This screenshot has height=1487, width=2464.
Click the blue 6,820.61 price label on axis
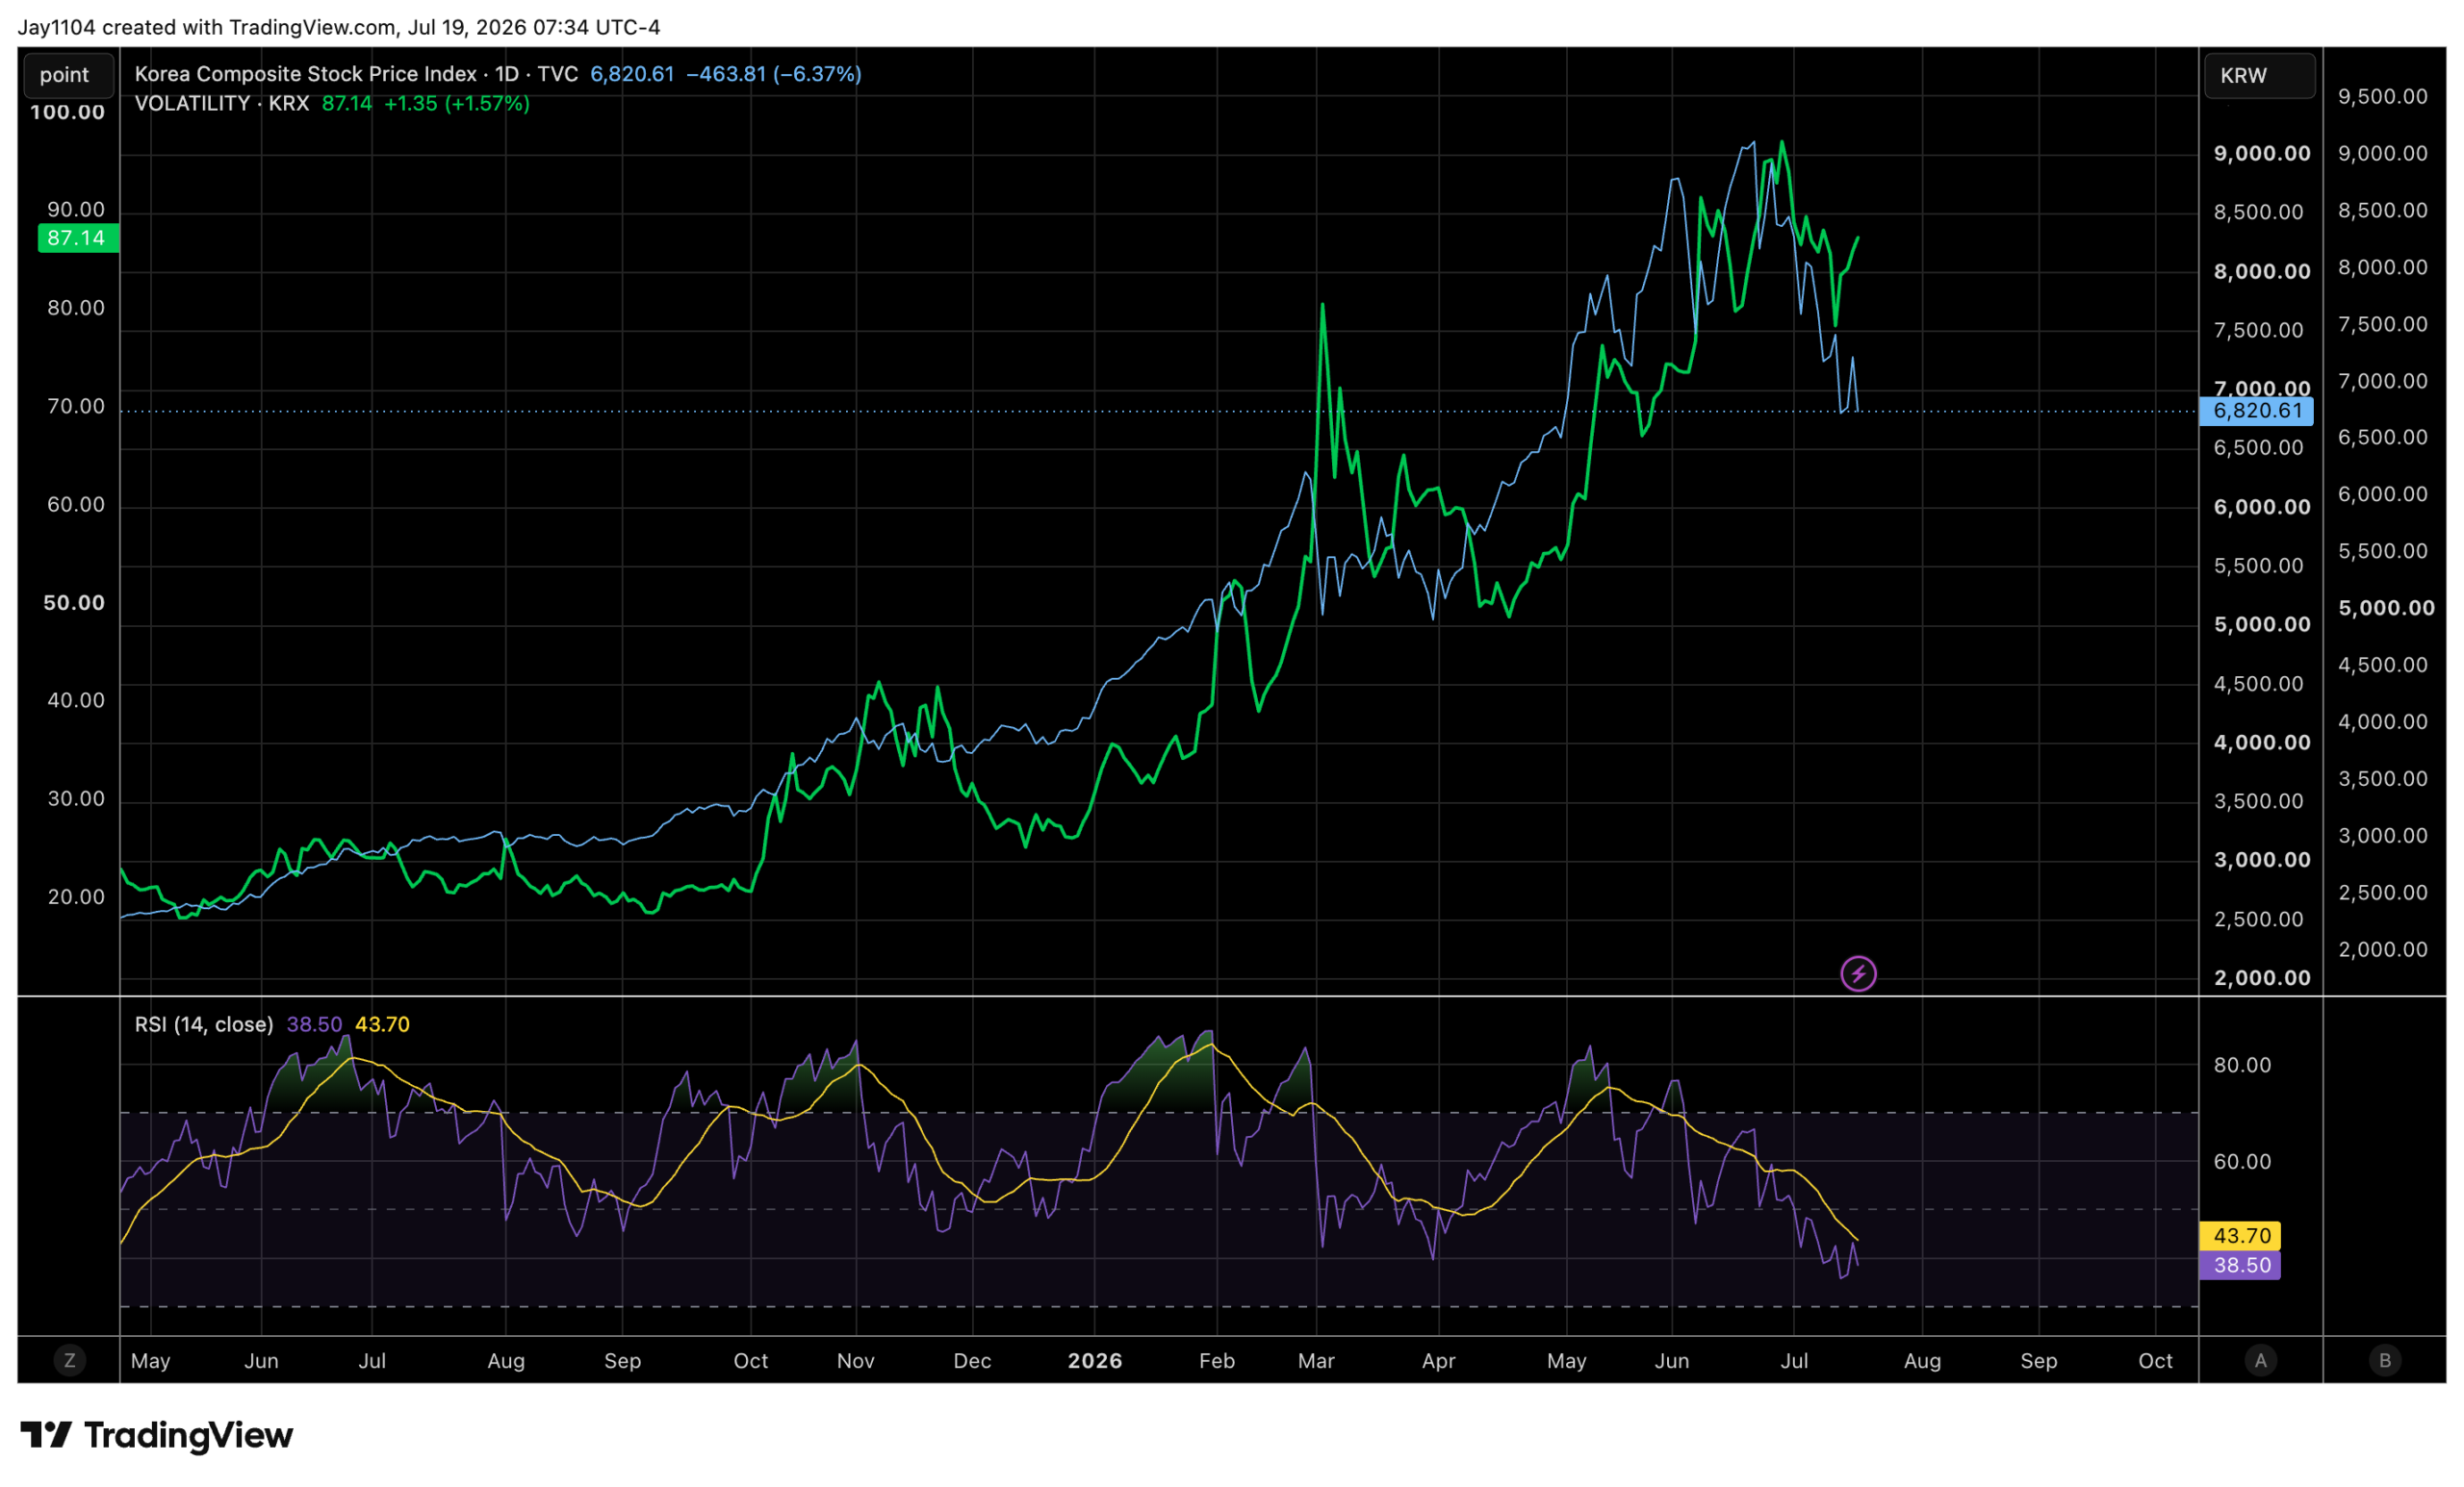[x=2256, y=411]
